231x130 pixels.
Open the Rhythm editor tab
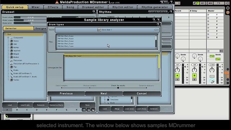(123, 7)
